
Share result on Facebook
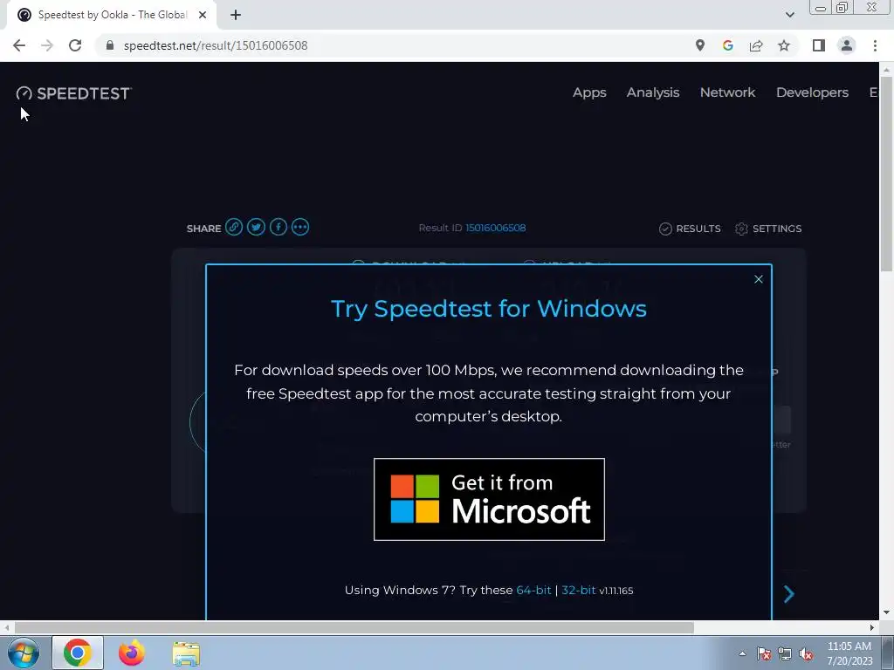[x=279, y=228]
